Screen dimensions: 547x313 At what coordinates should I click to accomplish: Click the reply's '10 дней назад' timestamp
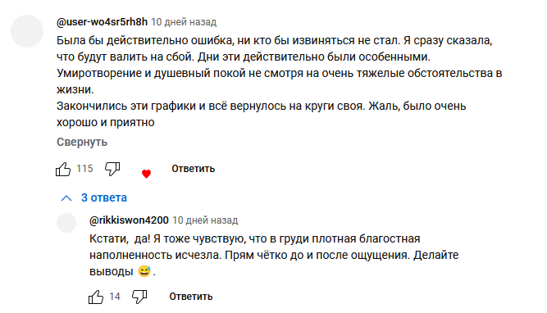pyautogui.click(x=205, y=220)
